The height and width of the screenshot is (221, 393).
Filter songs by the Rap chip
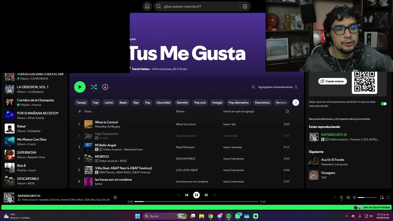[x=136, y=103]
